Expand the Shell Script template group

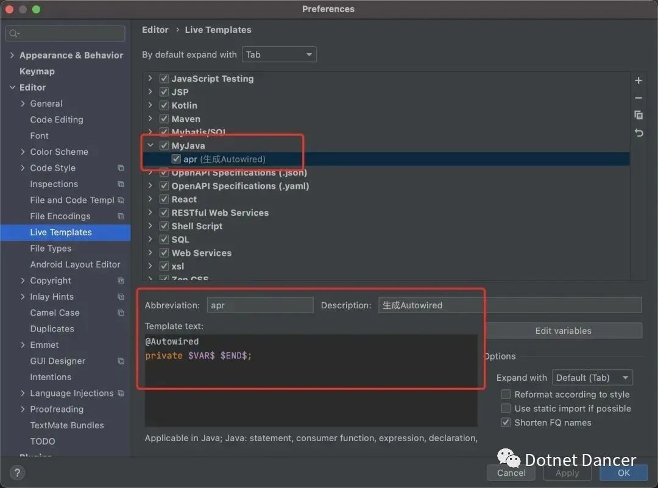click(x=150, y=226)
